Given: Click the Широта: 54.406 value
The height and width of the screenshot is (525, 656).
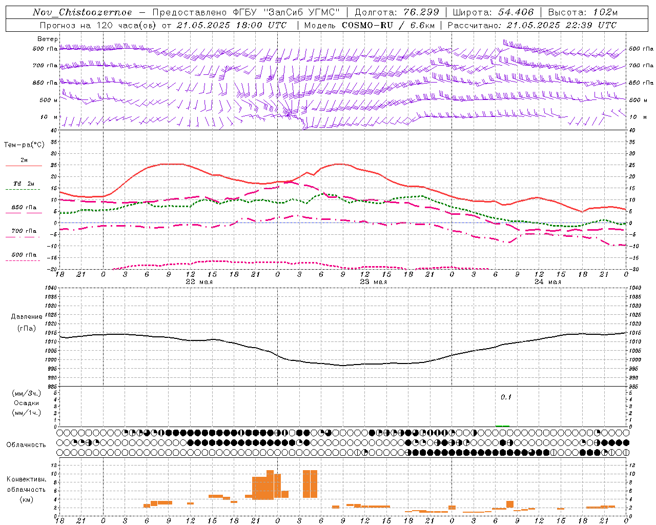Looking at the screenshot, I should [494, 12].
